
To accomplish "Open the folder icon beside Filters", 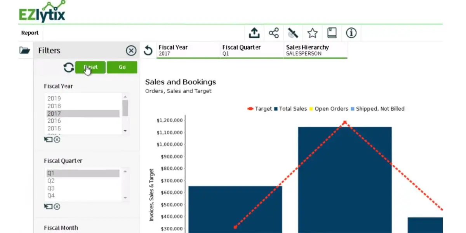I will point(25,50).
